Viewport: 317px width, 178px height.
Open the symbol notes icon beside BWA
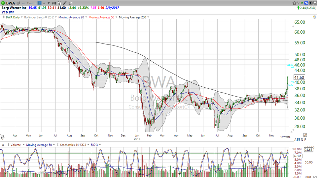click(18, 3)
